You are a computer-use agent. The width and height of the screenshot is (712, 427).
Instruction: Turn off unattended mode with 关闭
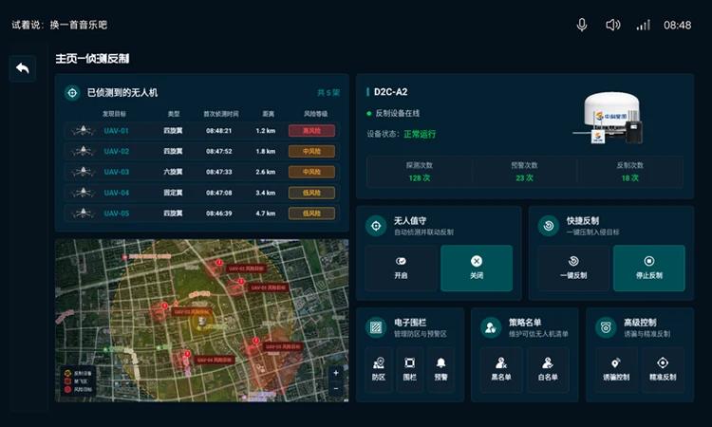477,269
